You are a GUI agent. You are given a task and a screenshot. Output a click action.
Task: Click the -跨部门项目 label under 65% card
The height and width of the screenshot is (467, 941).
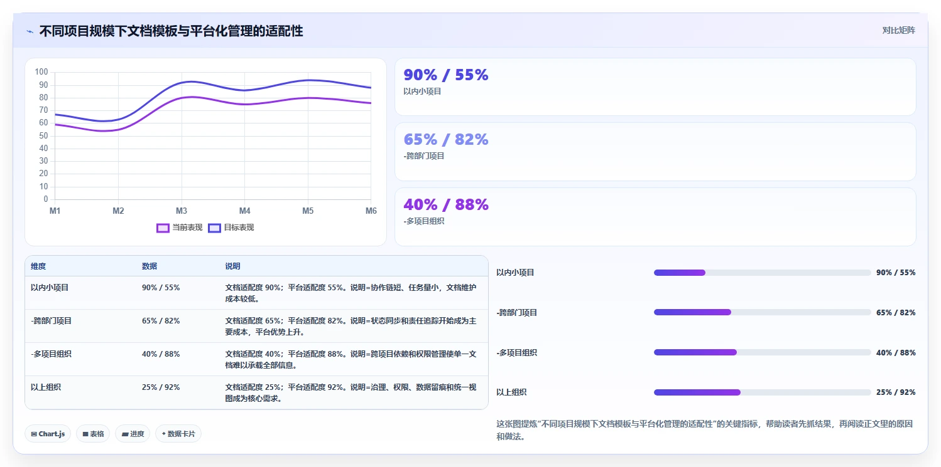pos(424,156)
